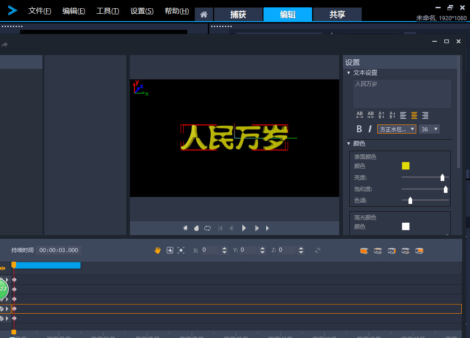Click the 色调 hue slider
Viewport: 470px width, 338px height.
point(425,200)
